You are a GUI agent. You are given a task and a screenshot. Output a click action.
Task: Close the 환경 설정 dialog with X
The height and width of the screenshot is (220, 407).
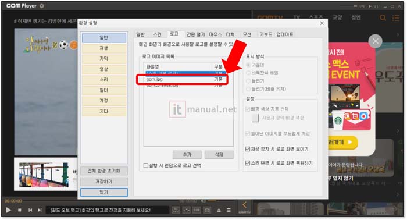[322, 23]
